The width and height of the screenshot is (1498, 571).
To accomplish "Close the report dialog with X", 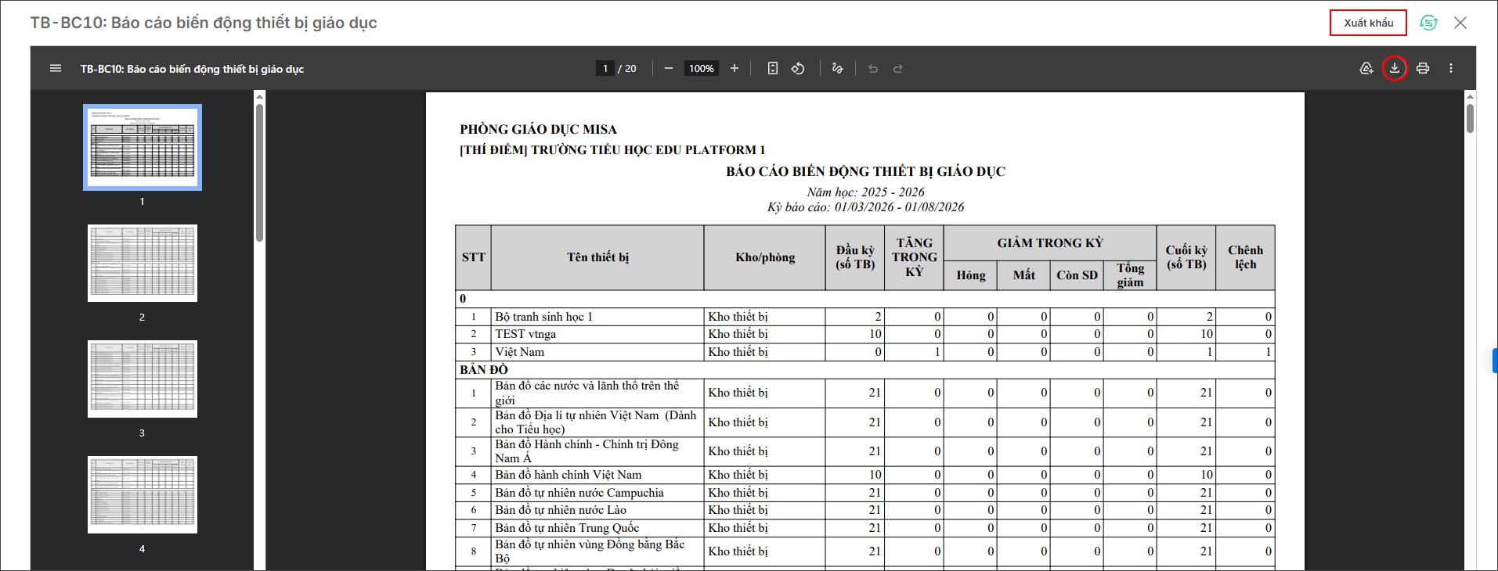I will pyautogui.click(x=1460, y=23).
